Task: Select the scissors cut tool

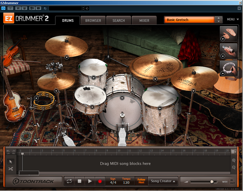Action: point(10,169)
